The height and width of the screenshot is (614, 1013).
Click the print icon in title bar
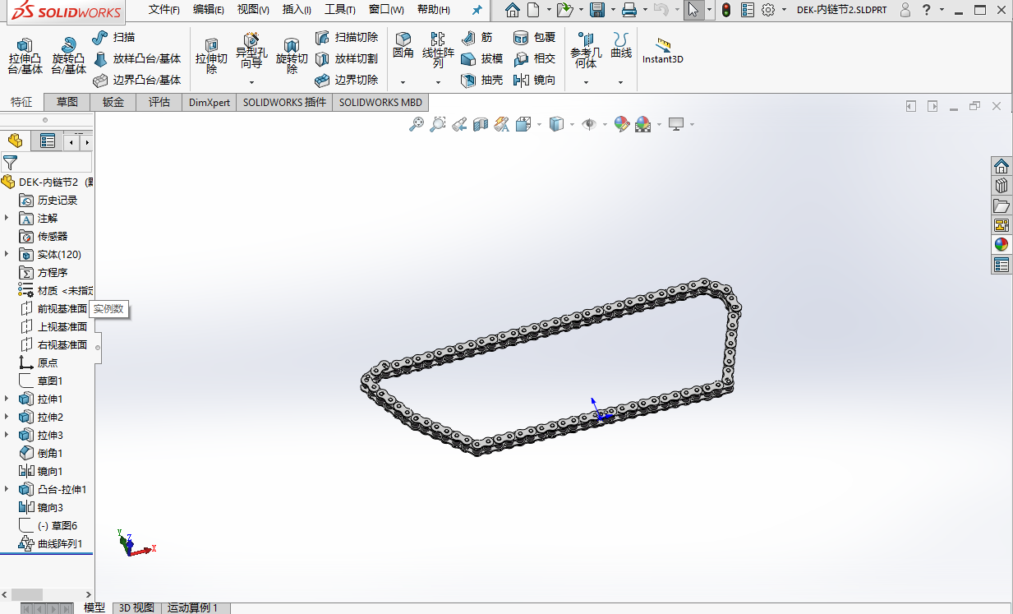(629, 10)
